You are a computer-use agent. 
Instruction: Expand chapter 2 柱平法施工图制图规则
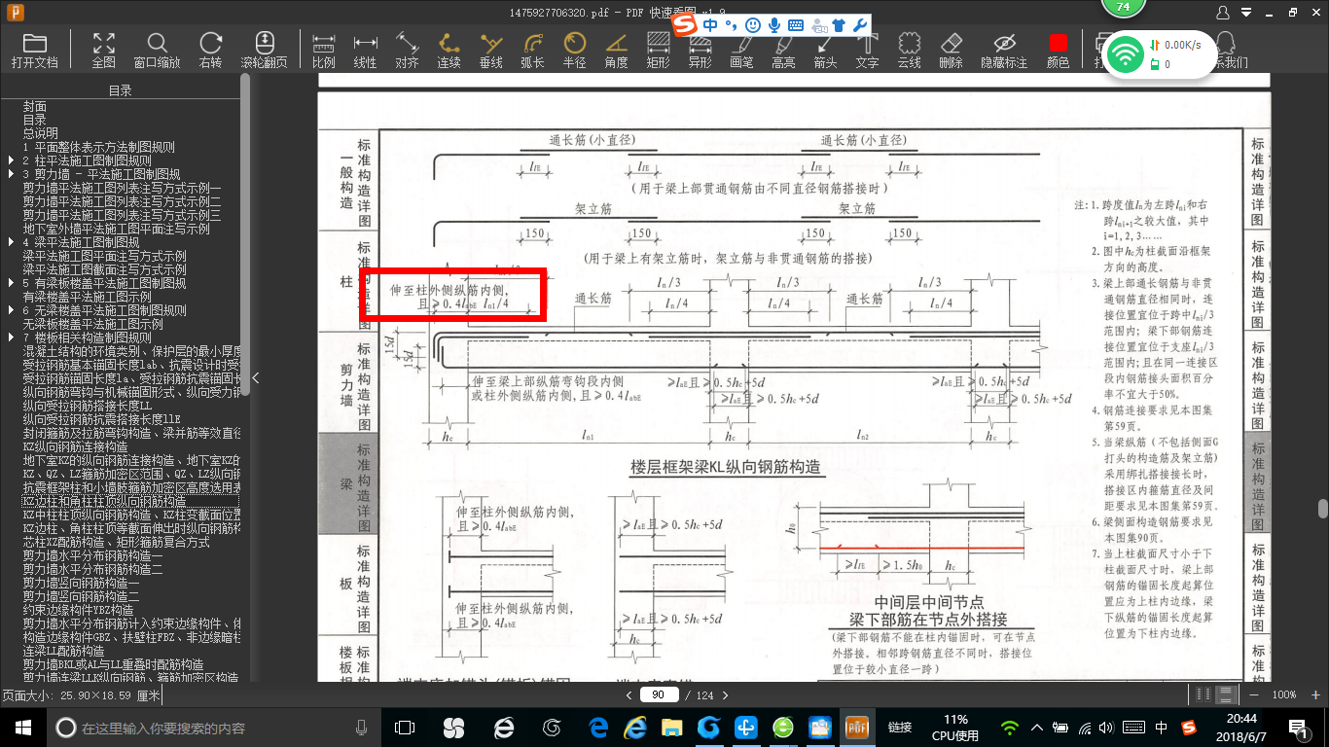coord(11,160)
